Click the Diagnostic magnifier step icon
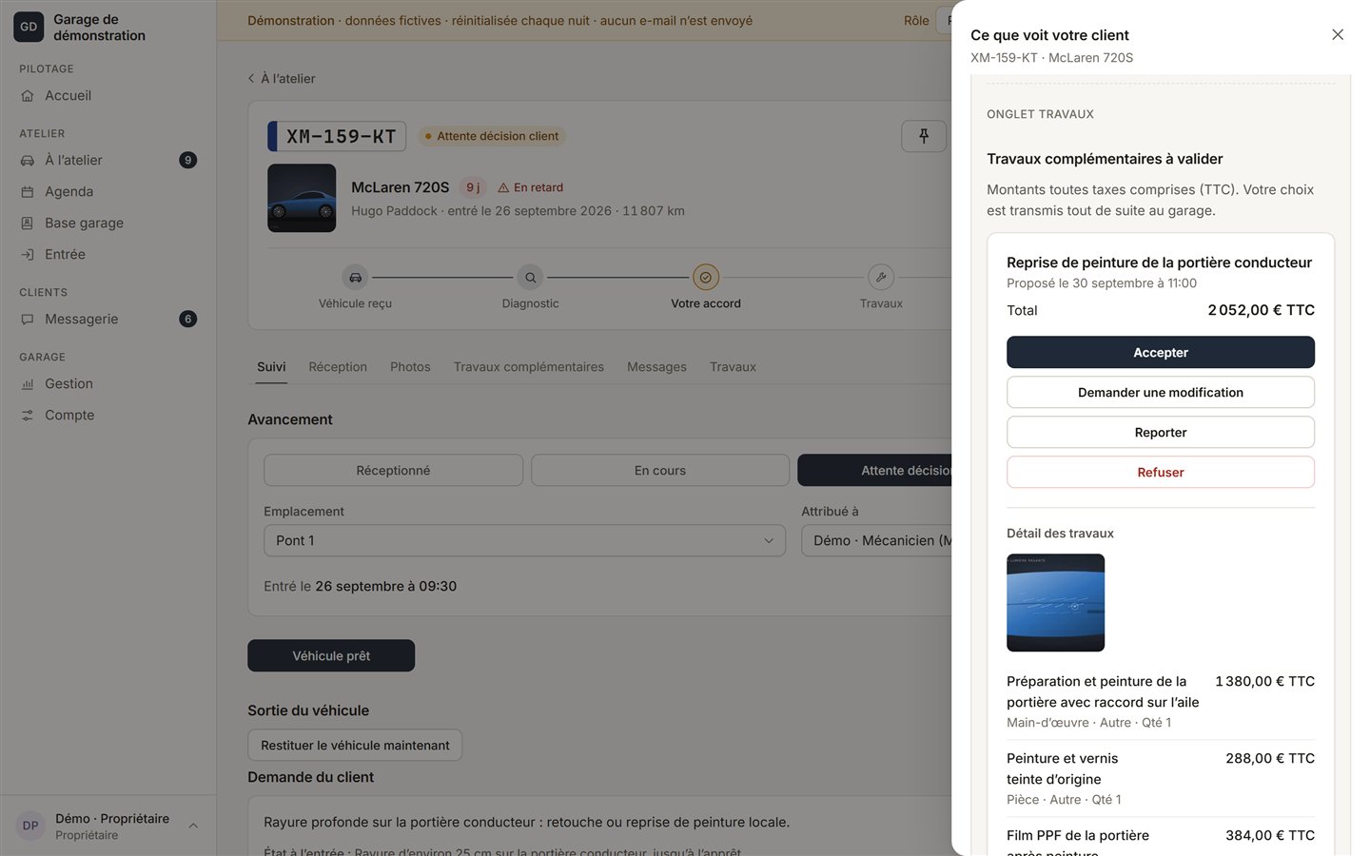 click(530, 278)
